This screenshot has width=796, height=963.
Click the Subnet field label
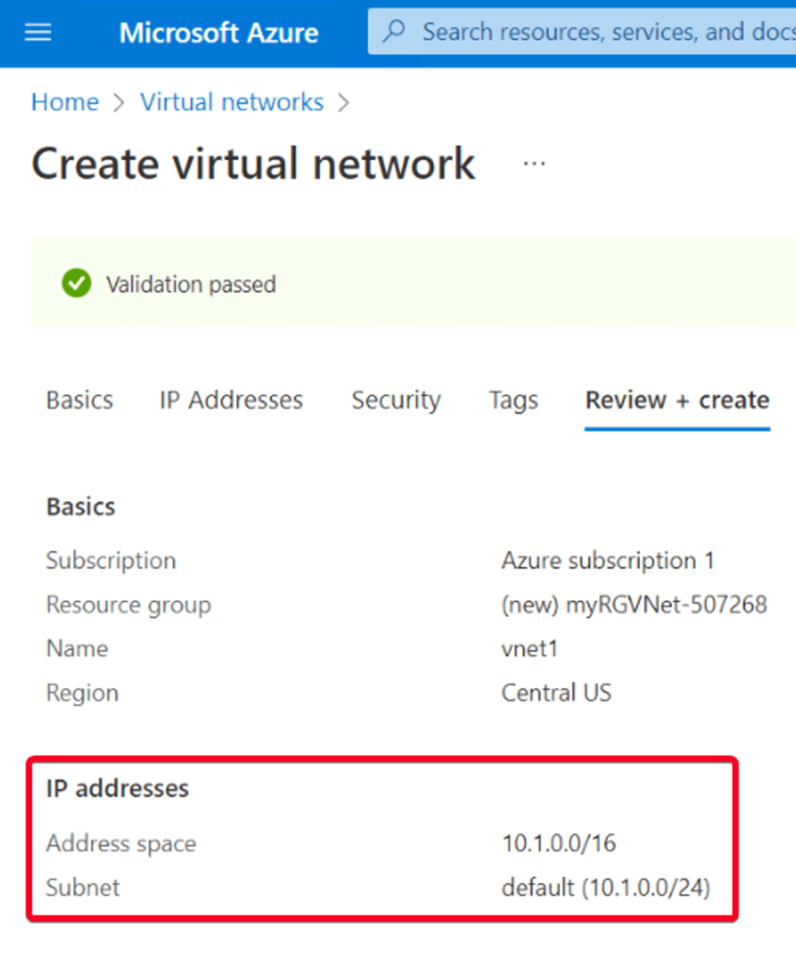coord(83,888)
